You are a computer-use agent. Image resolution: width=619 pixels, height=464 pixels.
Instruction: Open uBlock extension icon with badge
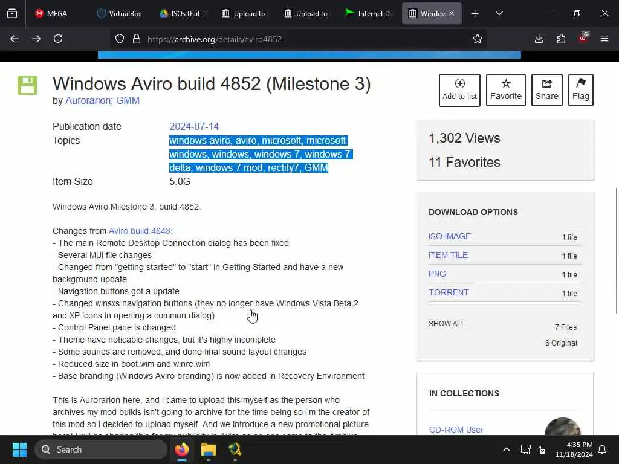point(583,39)
